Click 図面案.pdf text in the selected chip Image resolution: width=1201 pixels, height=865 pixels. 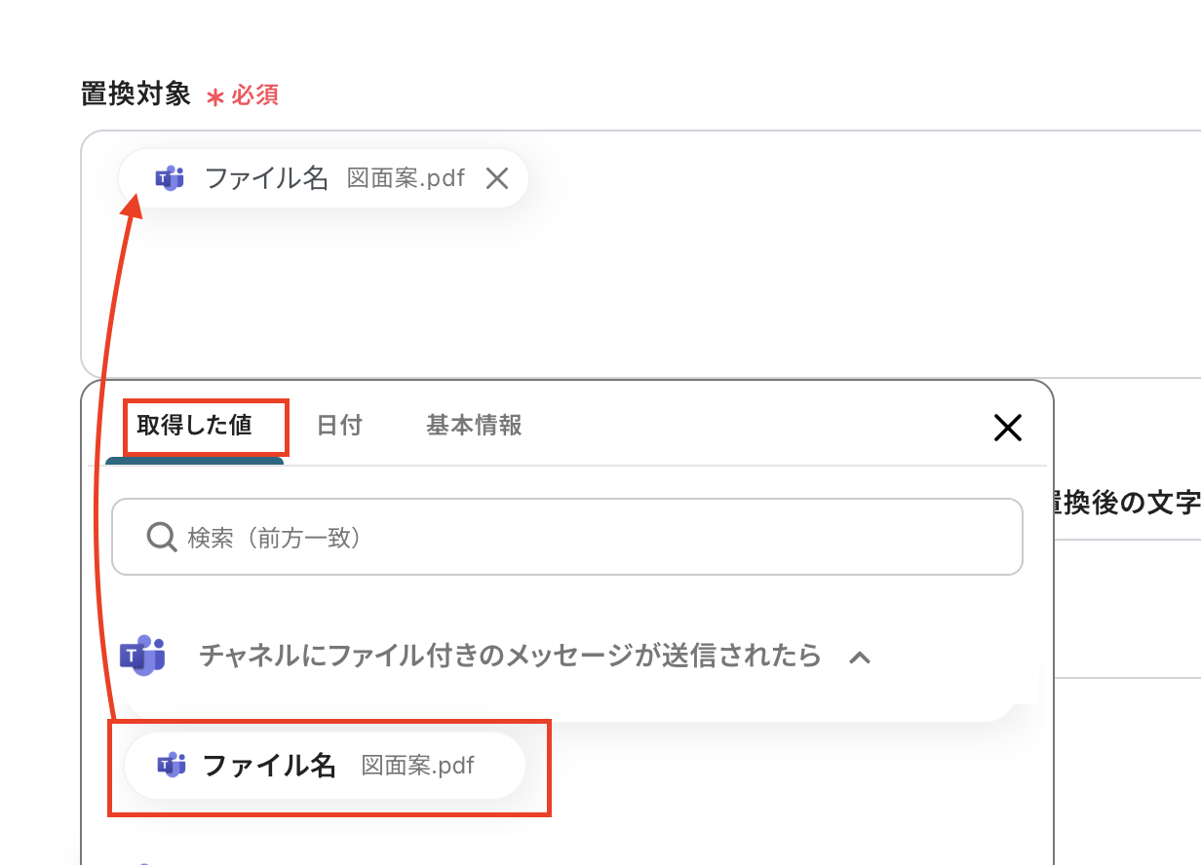click(406, 179)
